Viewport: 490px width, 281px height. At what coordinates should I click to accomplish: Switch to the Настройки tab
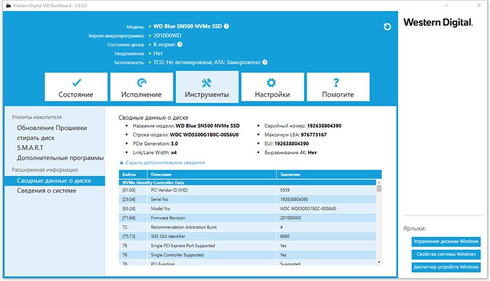point(273,87)
